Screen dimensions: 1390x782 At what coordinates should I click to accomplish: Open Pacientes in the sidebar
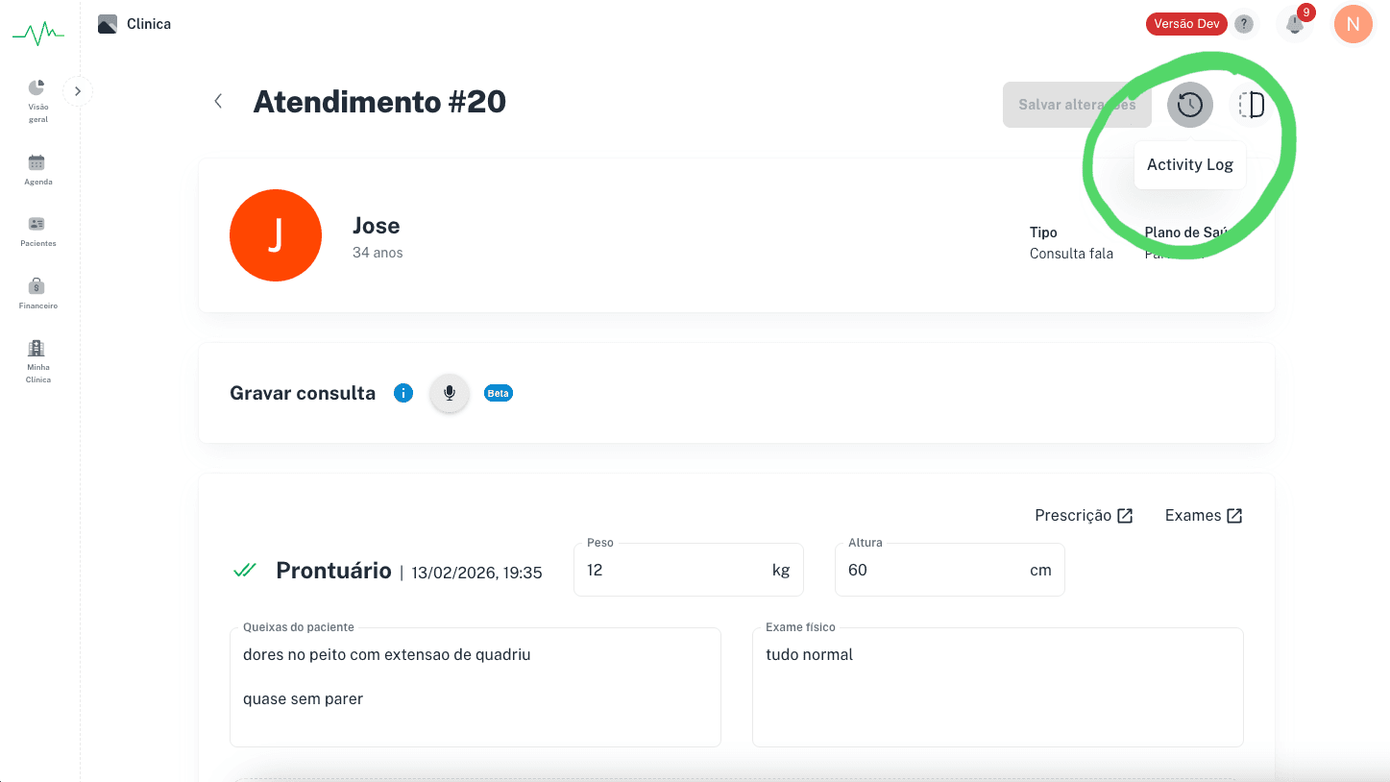pos(38,232)
